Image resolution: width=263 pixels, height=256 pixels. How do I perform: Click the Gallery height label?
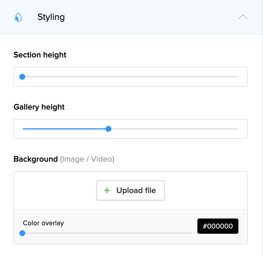(39, 107)
